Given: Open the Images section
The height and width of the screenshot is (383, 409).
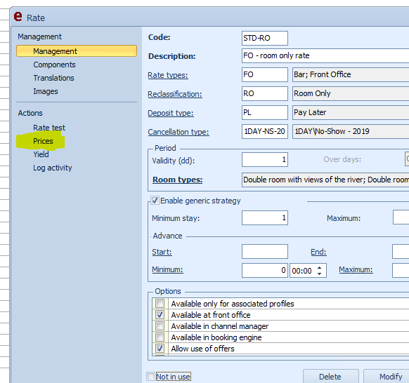Looking at the screenshot, I should (46, 91).
